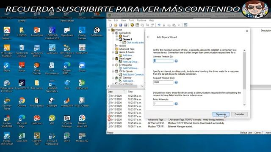Click help icon beside Connect Timeout
Screen dimensions: 271x152
click(x=176, y=61)
